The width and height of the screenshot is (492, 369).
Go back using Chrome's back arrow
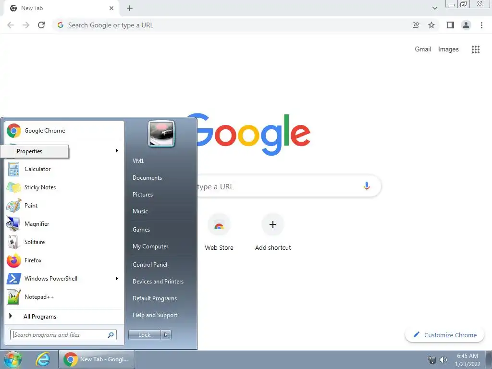[x=11, y=25]
